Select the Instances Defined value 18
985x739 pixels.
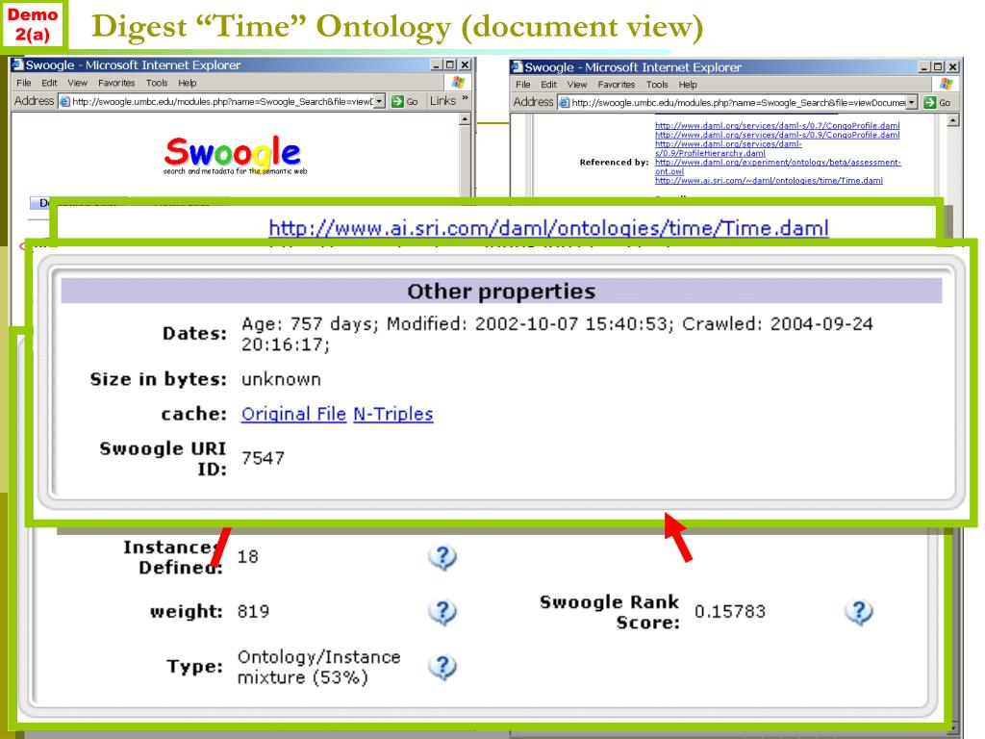(x=247, y=557)
